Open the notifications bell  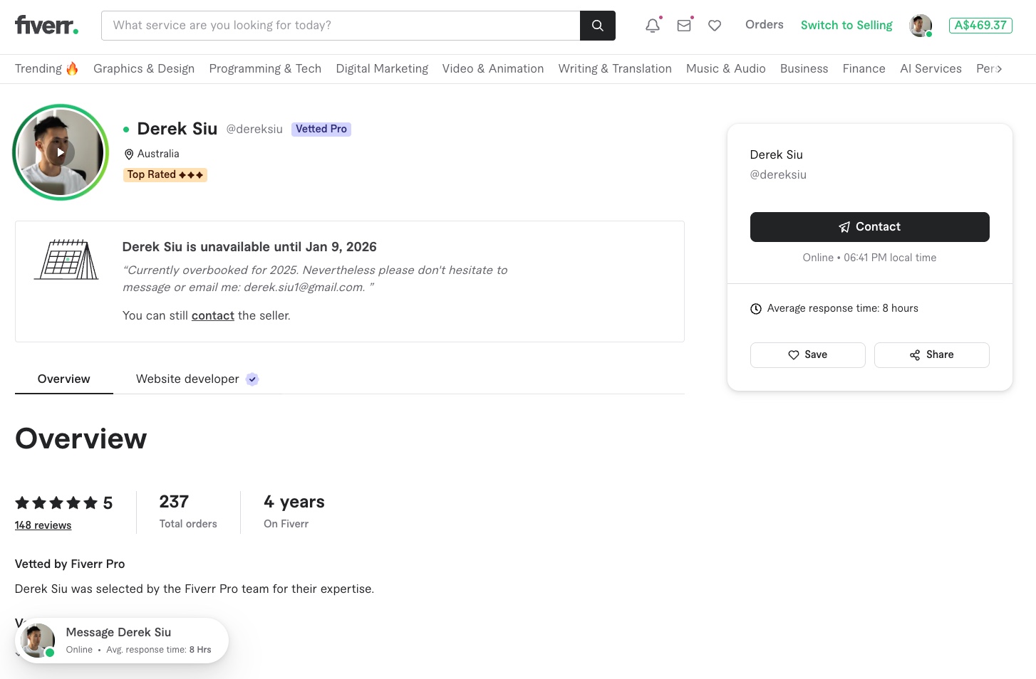[653, 26]
